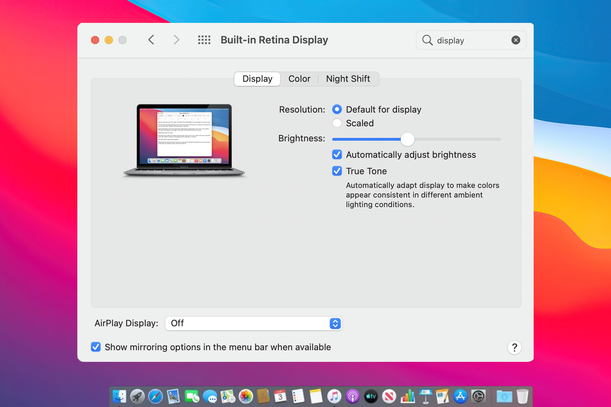The height and width of the screenshot is (407, 611).
Task: Switch to Color tab
Action: pyautogui.click(x=299, y=78)
